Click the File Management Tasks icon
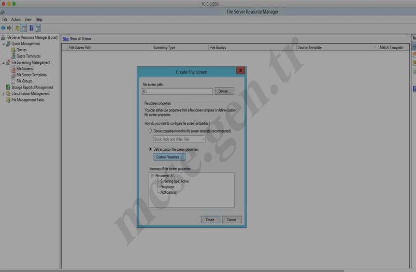 8,100
